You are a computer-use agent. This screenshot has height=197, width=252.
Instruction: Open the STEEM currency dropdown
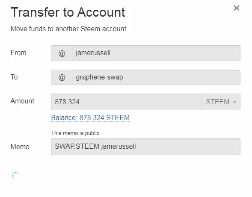pyautogui.click(x=221, y=102)
